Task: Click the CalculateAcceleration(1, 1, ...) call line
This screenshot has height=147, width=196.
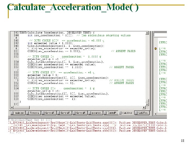Action: pyautogui.click(x=66, y=46)
